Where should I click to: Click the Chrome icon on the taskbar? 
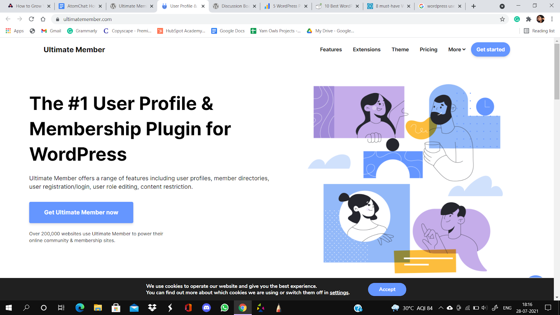coord(243,308)
